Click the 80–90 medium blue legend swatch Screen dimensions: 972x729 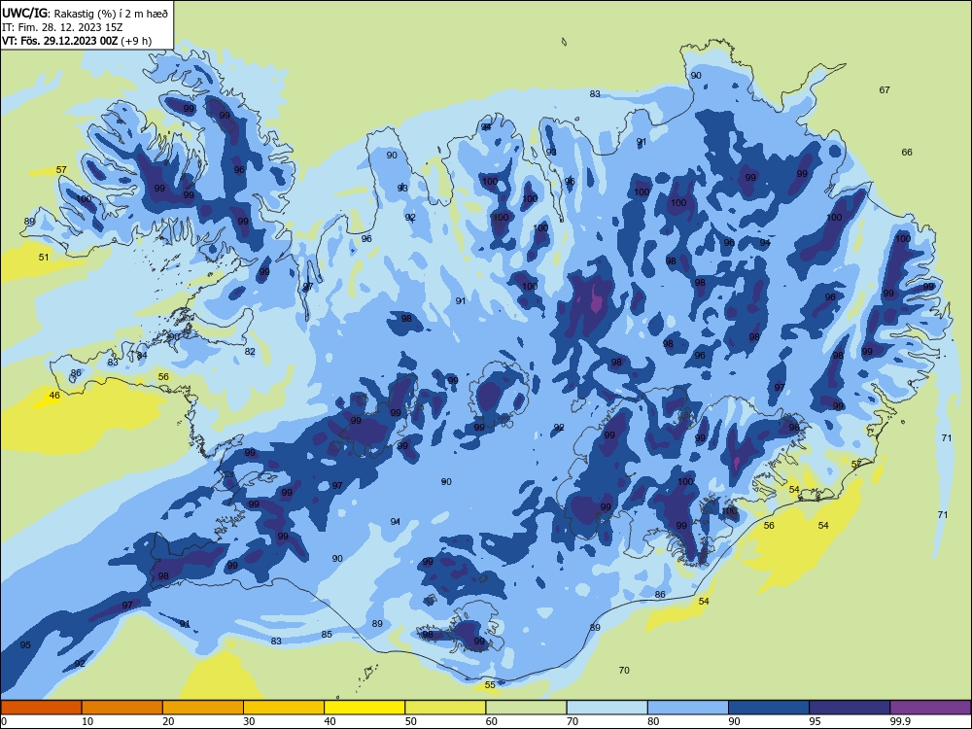tap(688, 708)
